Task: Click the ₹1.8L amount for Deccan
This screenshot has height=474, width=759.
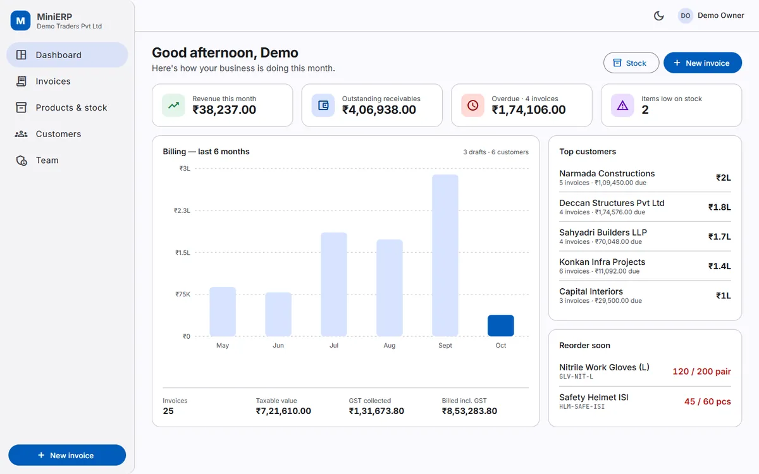Action: pos(720,207)
